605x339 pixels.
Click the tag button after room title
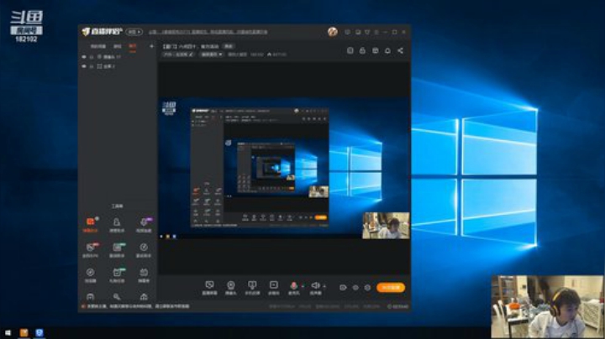(229, 46)
